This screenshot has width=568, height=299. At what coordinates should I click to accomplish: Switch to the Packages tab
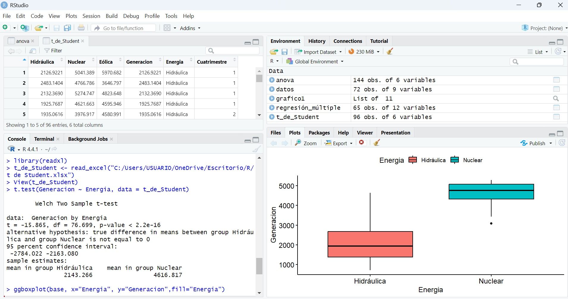[x=319, y=133]
